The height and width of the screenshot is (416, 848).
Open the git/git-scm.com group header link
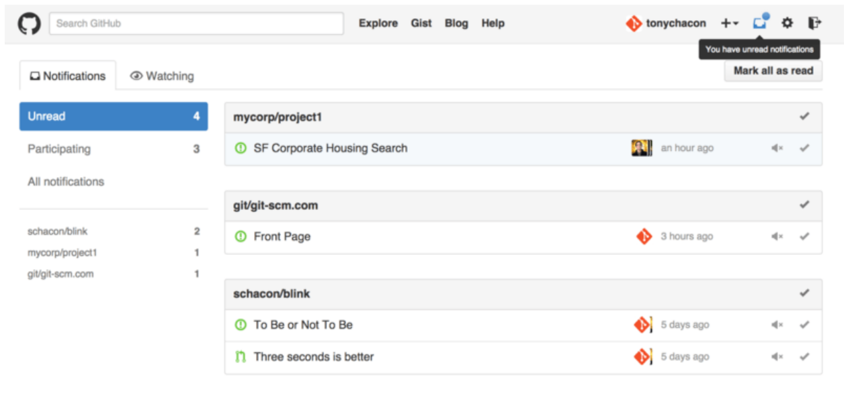[275, 205]
